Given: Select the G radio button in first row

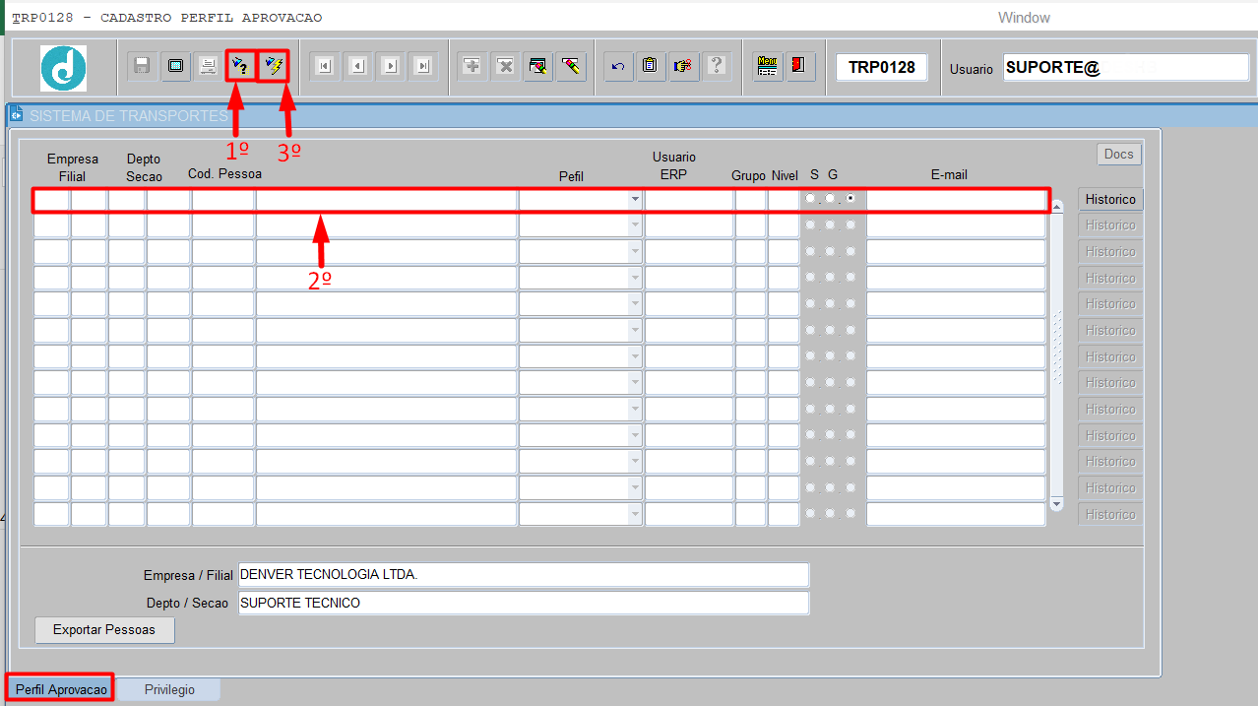Looking at the screenshot, I should (x=831, y=199).
